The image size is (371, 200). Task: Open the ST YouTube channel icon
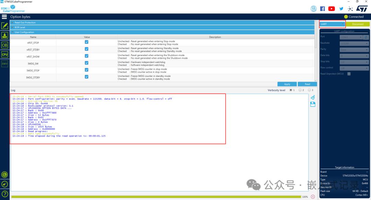(x=331, y=9)
